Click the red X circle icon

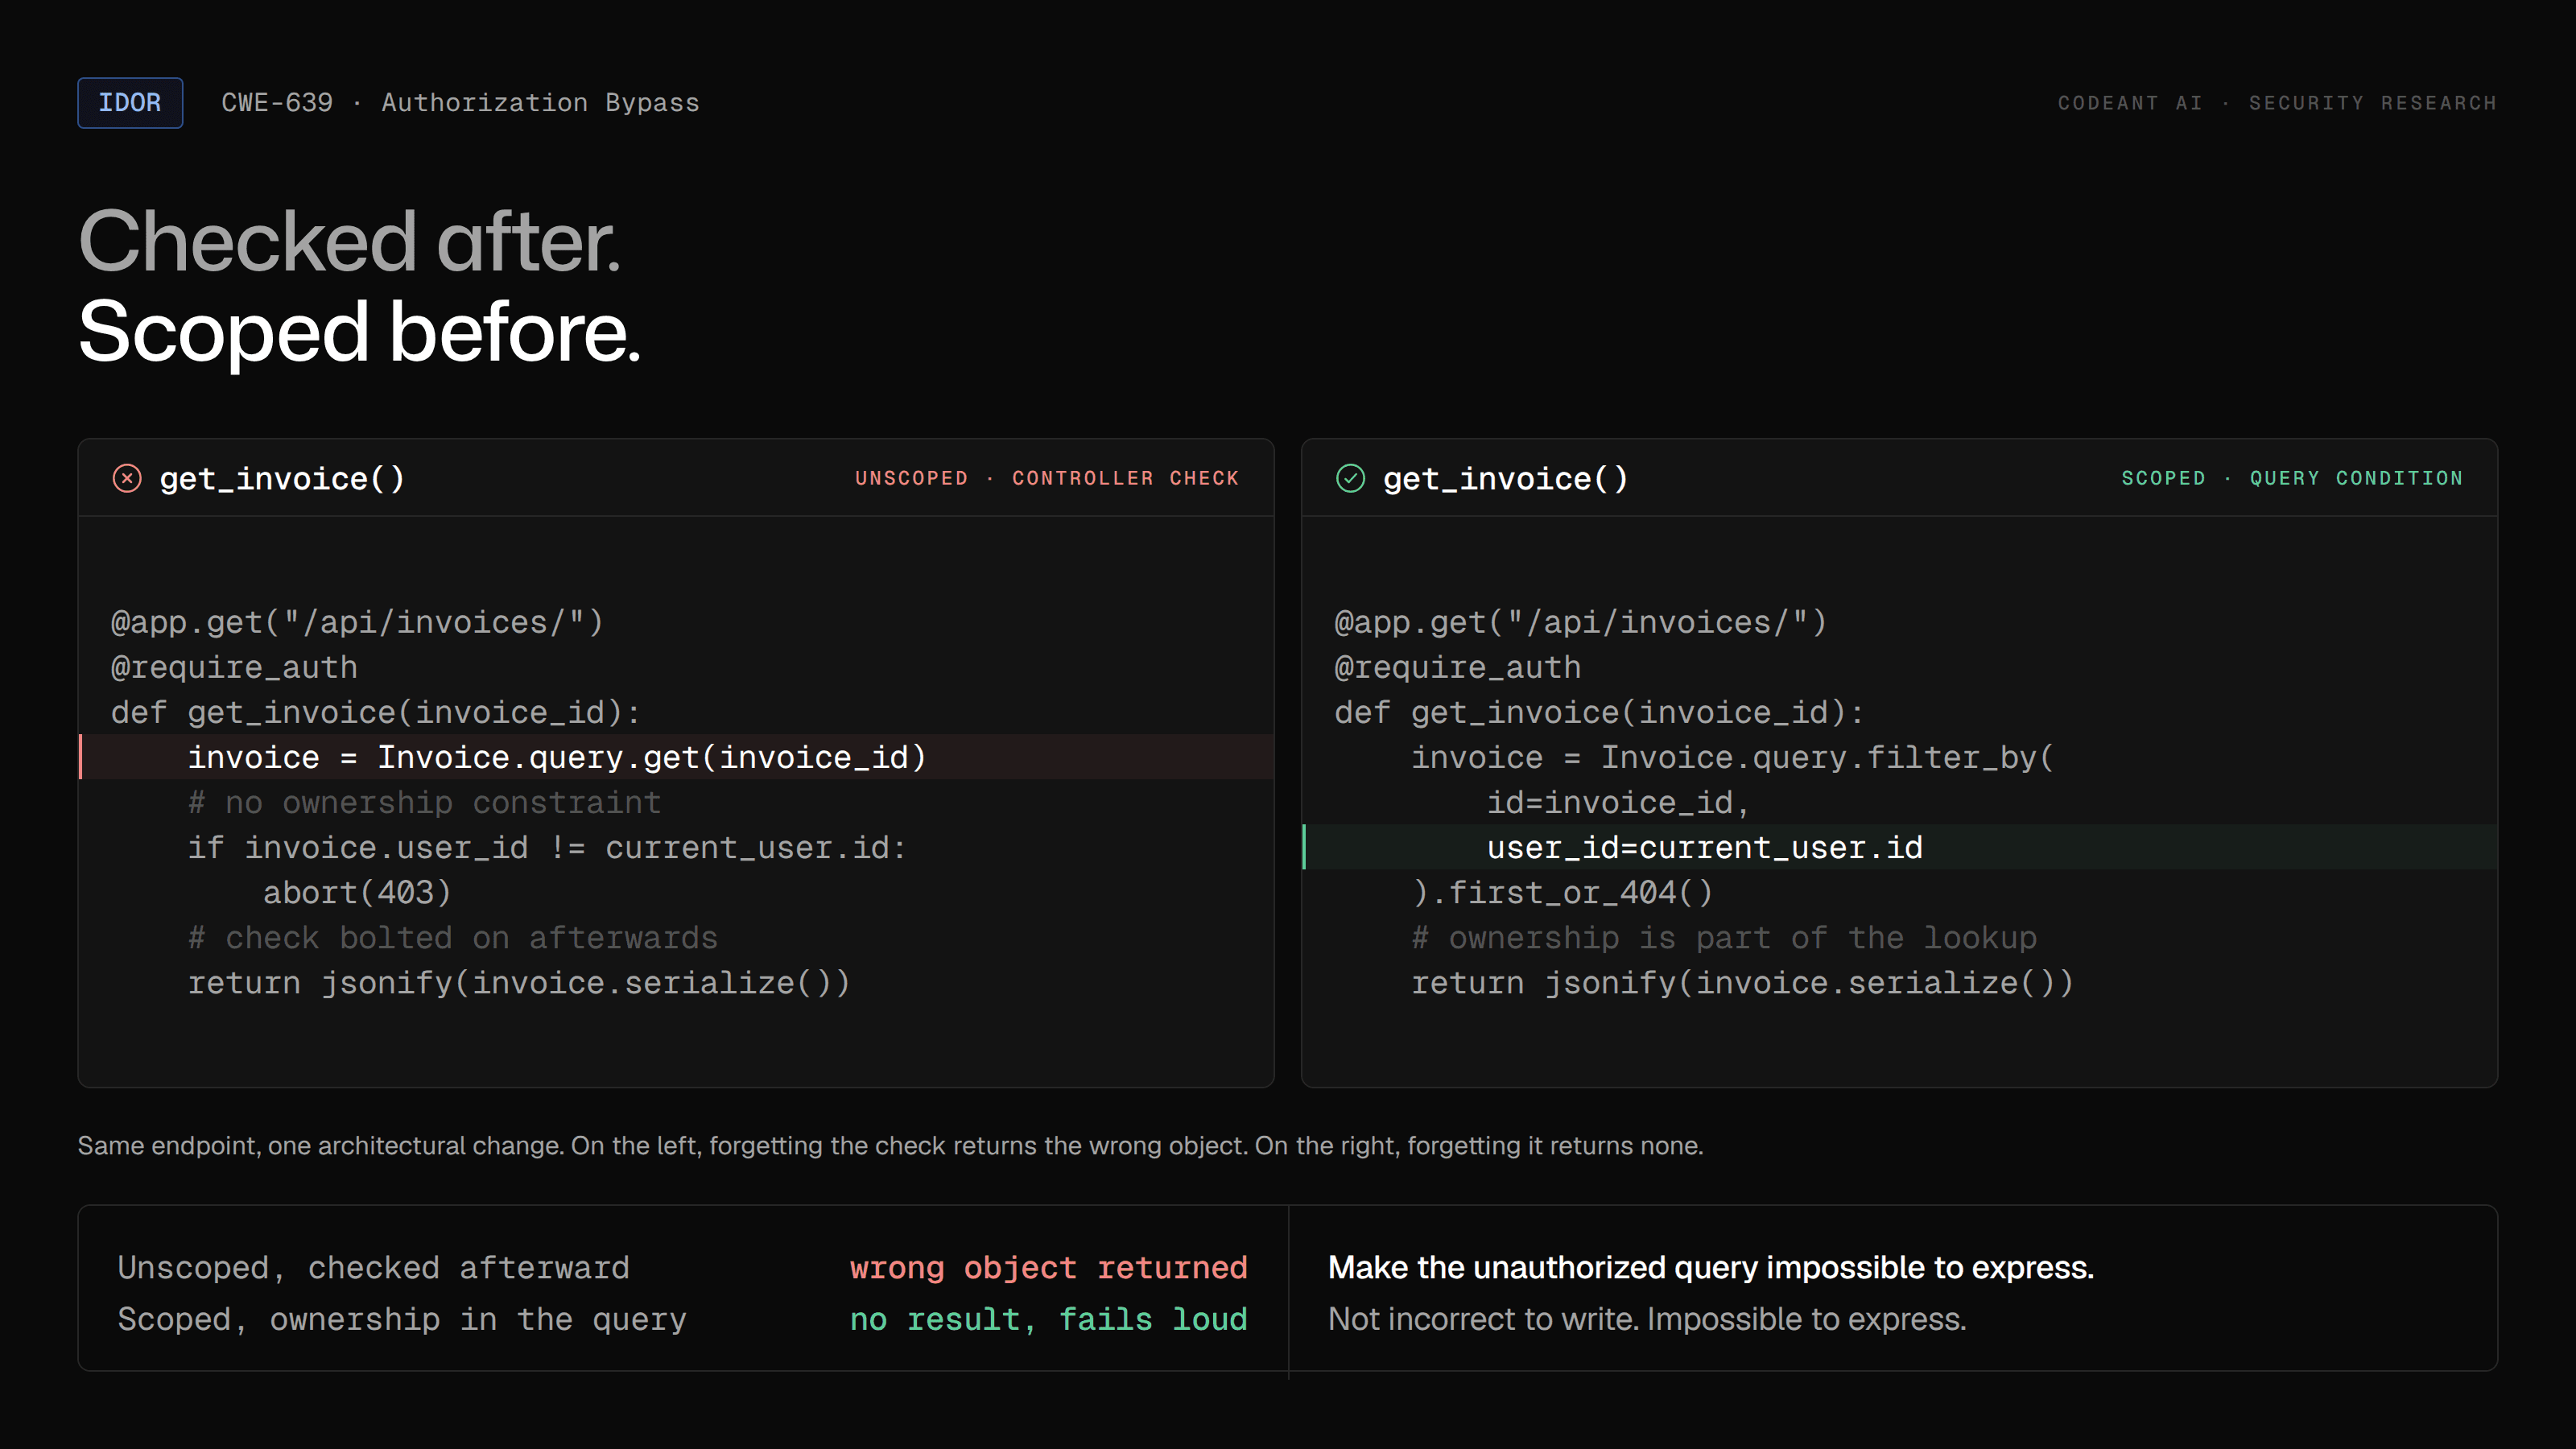click(127, 478)
